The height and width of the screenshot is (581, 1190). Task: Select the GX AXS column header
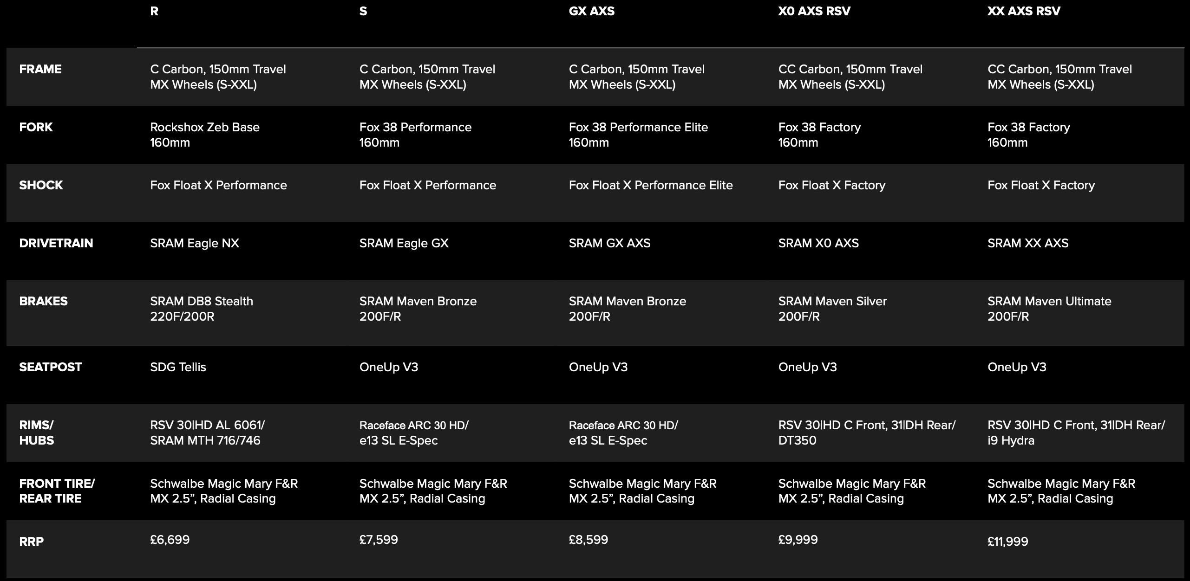click(x=591, y=12)
